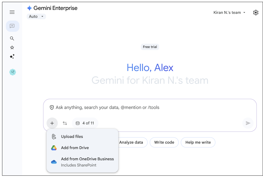263x177 pixels.
Task: View starred items via the star icon
Action: 12,47
